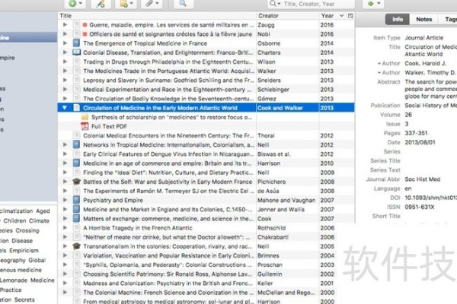Switch to the Info tab

tap(398, 19)
